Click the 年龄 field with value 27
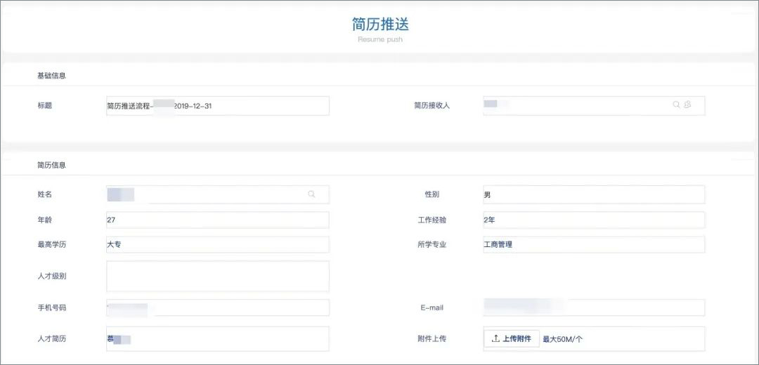The image size is (759, 365). pos(218,220)
